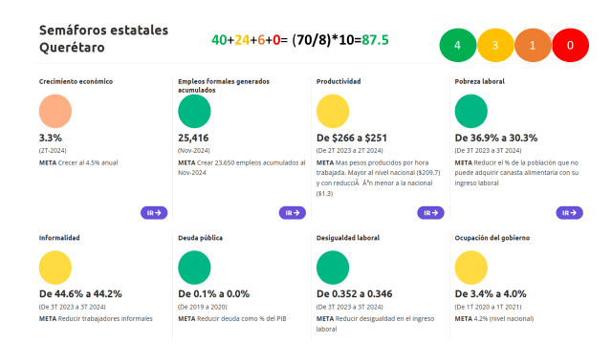
Task: Click the green Deuda pública indicator circle
Action: (x=194, y=268)
